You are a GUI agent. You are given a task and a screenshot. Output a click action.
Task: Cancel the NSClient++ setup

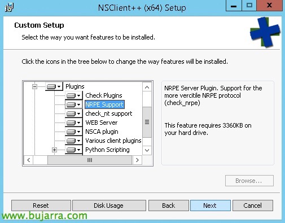[x=253, y=205]
